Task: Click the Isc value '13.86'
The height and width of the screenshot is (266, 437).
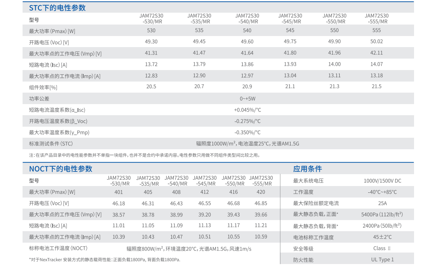Action: [247, 65]
